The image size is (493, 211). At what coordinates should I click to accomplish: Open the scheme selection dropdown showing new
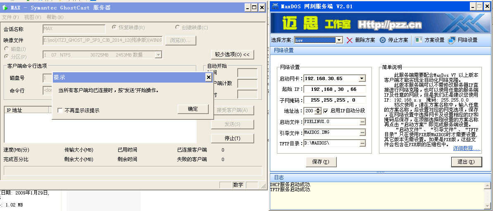click(x=339, y=40)
